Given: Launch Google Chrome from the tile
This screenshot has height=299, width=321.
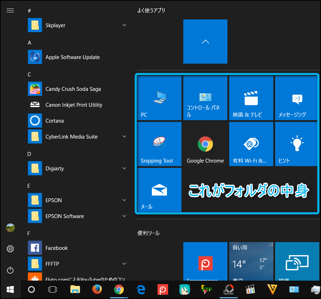Looking at the screenshot, I should point(205,144).
